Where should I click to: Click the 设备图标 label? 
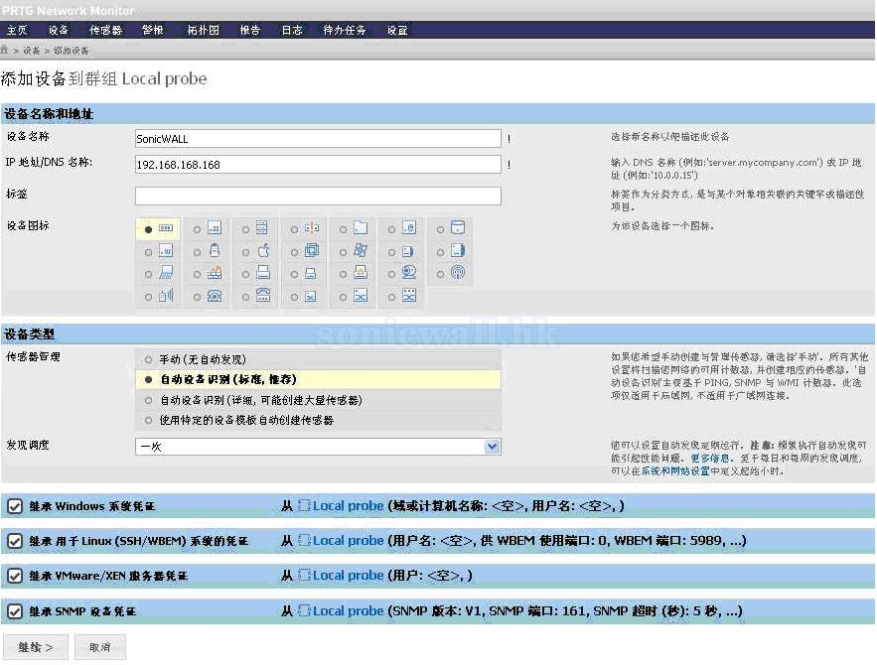point(28,225)
